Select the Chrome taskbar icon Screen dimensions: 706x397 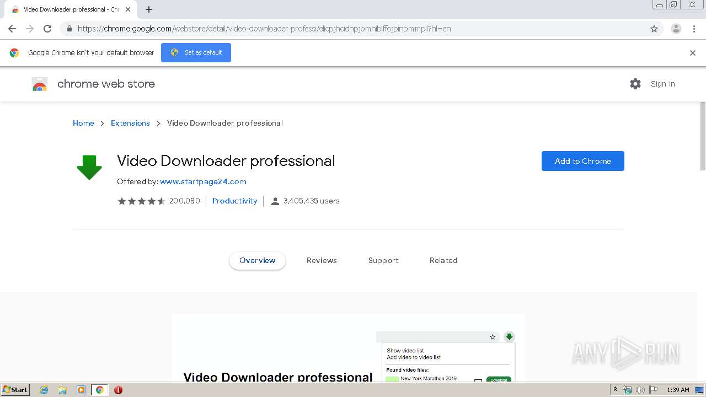click(x=99, y=390)
